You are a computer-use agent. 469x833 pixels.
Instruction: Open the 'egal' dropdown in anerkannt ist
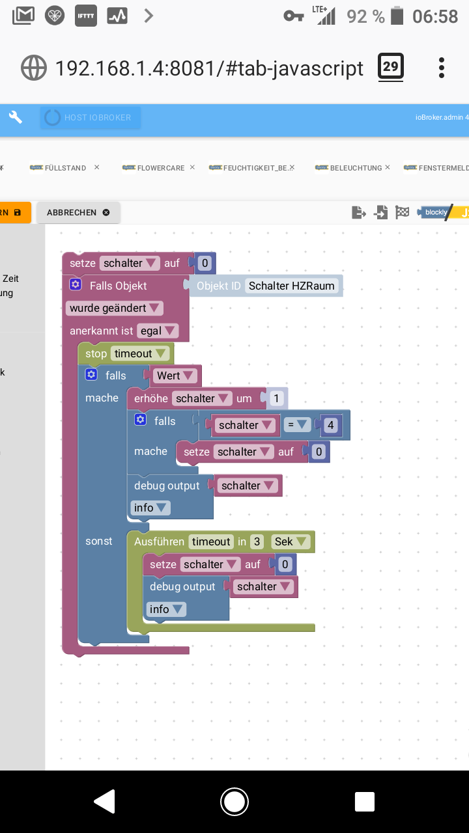157,331
